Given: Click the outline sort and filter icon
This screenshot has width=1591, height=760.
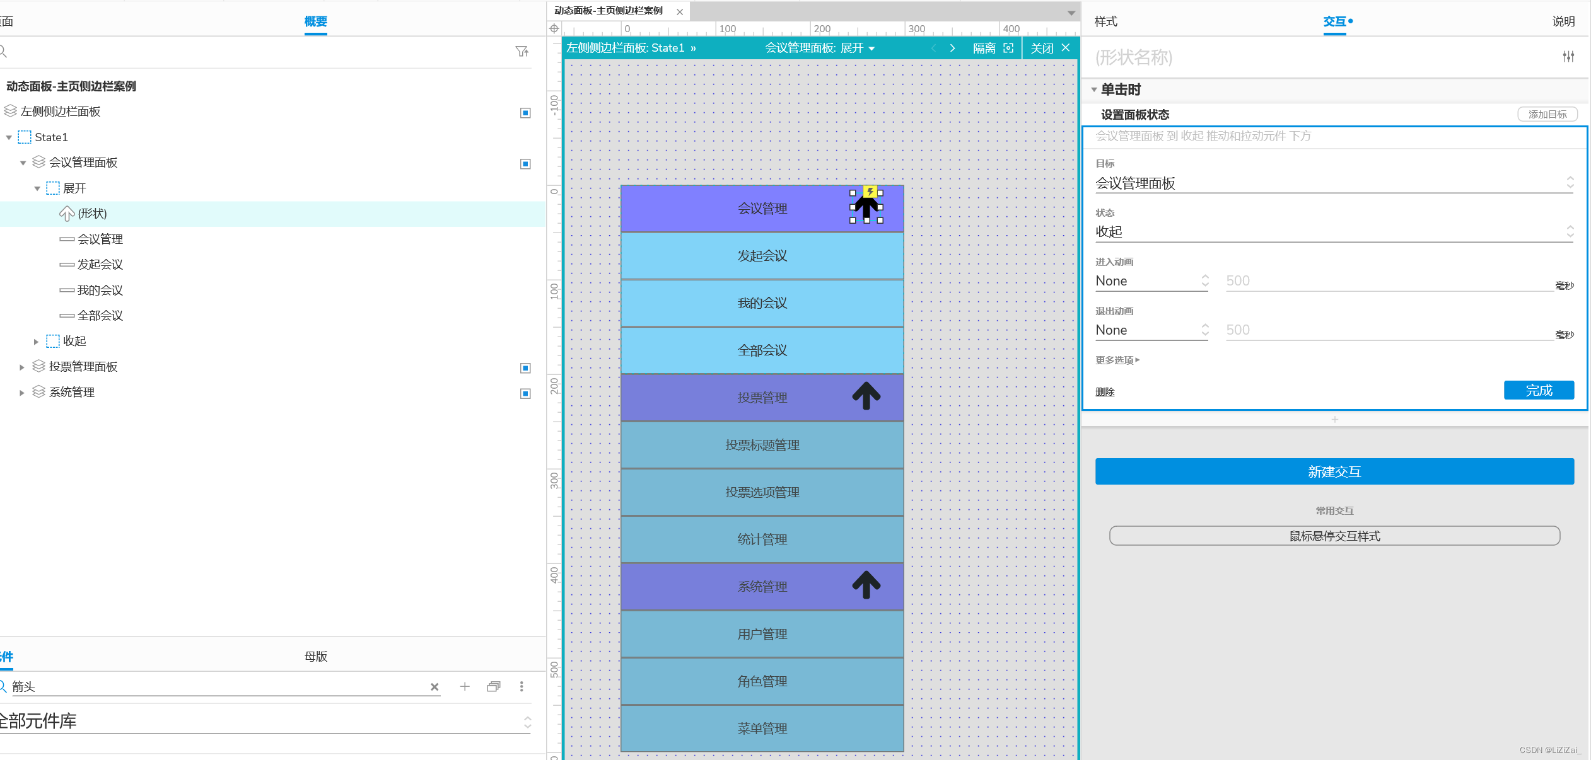Looking at the screenshot, I should click(x=522, y=51).
